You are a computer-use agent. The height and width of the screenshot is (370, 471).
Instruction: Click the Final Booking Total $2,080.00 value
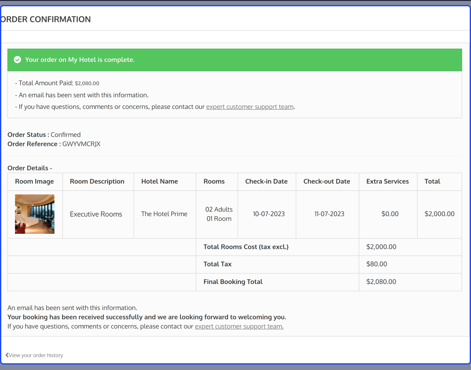tap(381, 282)
